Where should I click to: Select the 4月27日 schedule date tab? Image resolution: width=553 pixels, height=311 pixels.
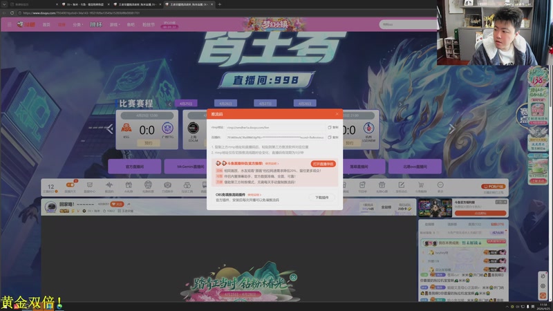(265, 103)
